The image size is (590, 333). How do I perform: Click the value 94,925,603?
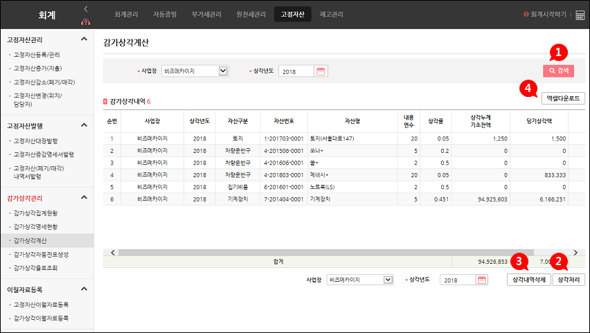(x=492, y=199)
